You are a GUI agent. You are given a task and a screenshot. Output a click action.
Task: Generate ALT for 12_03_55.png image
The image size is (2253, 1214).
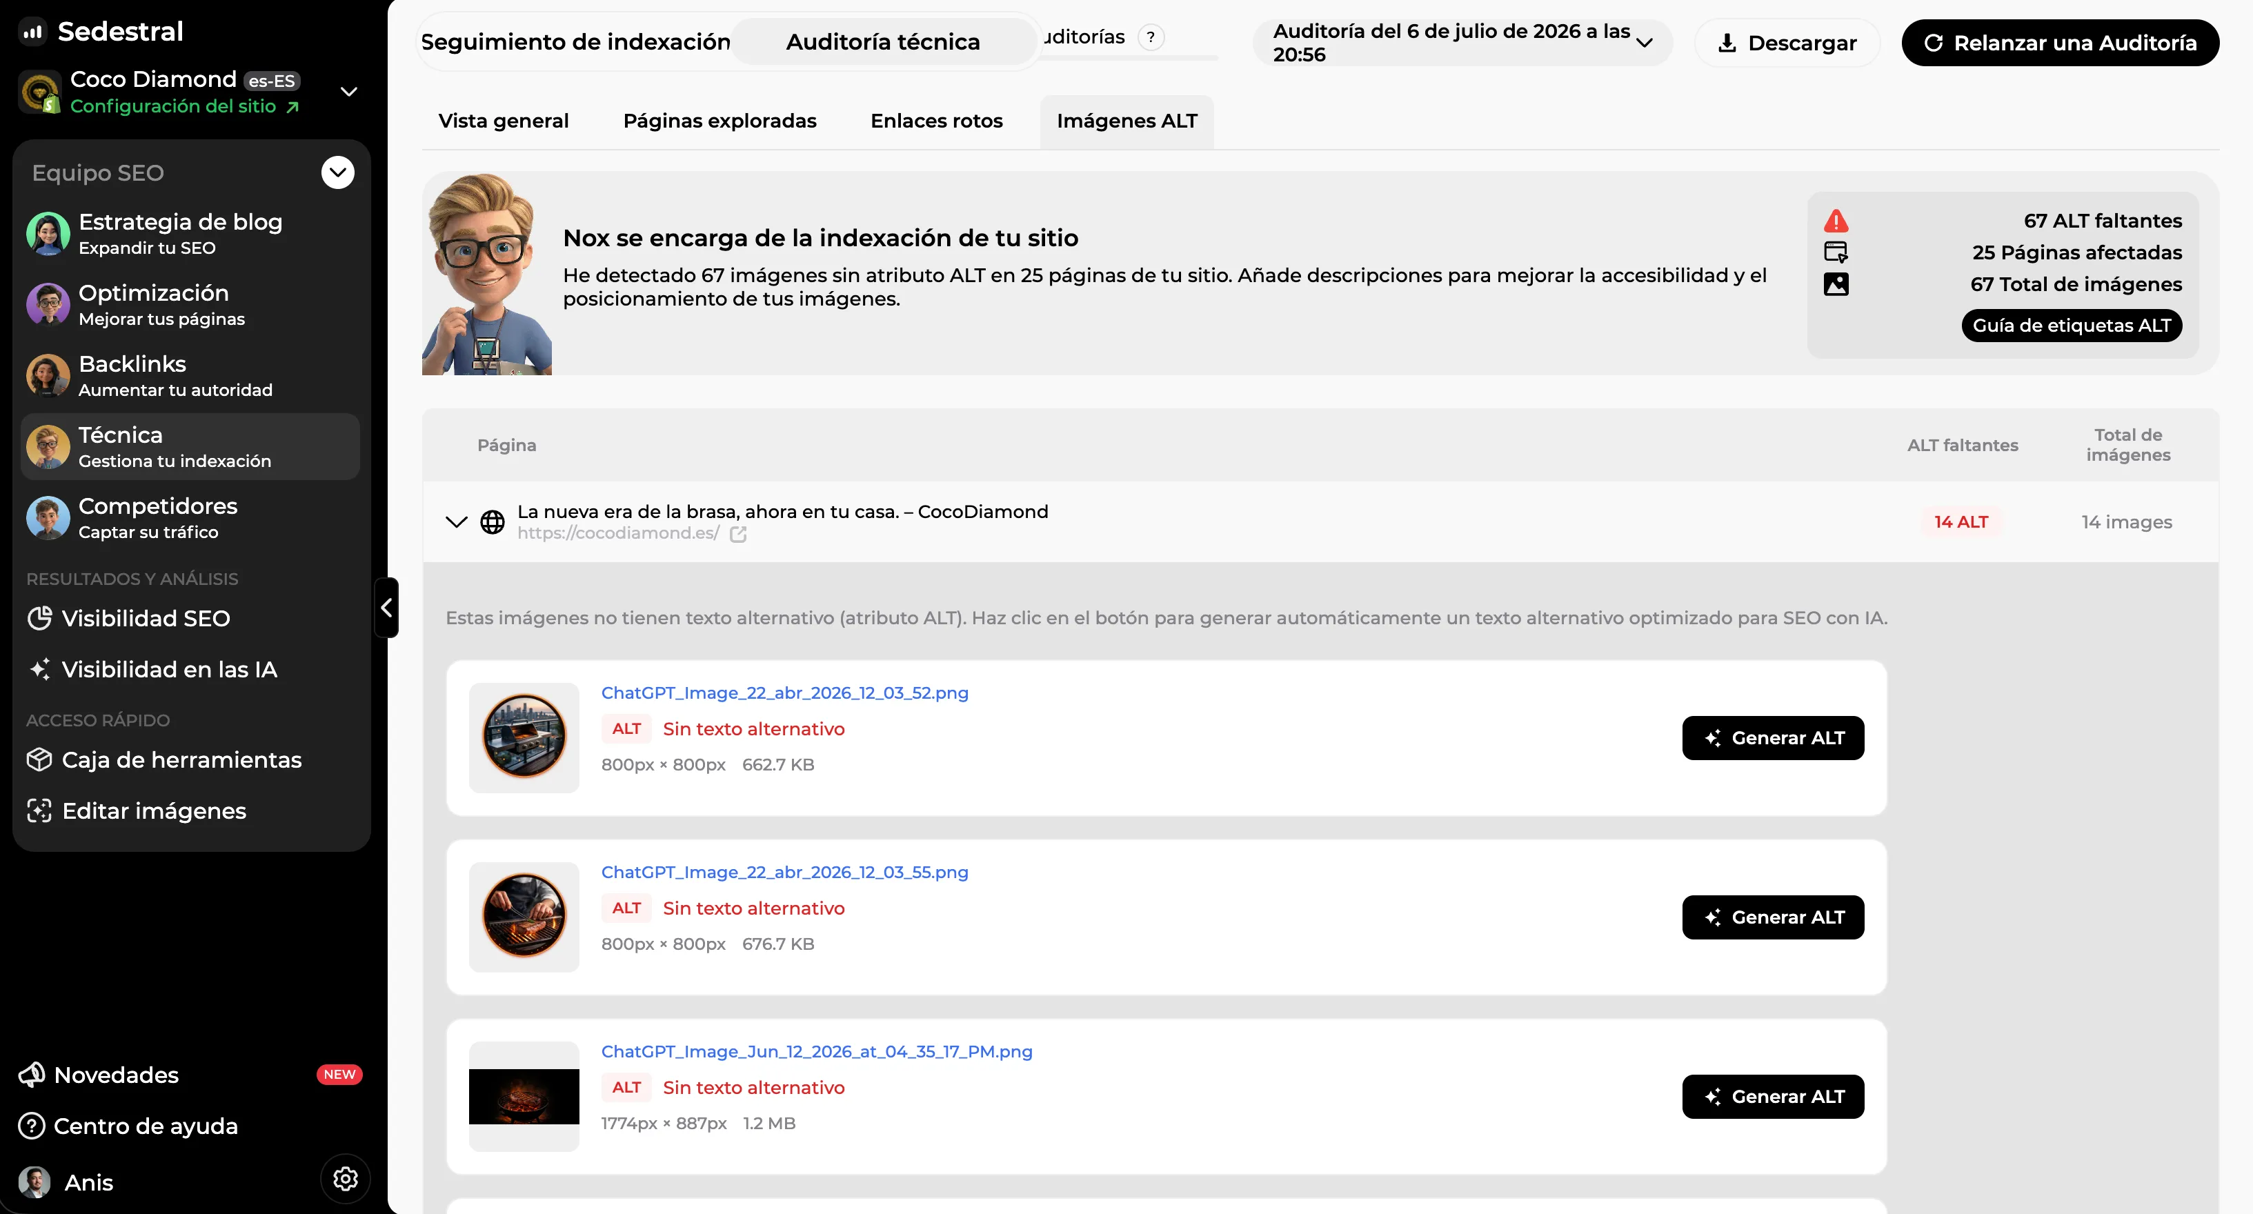1773,917
